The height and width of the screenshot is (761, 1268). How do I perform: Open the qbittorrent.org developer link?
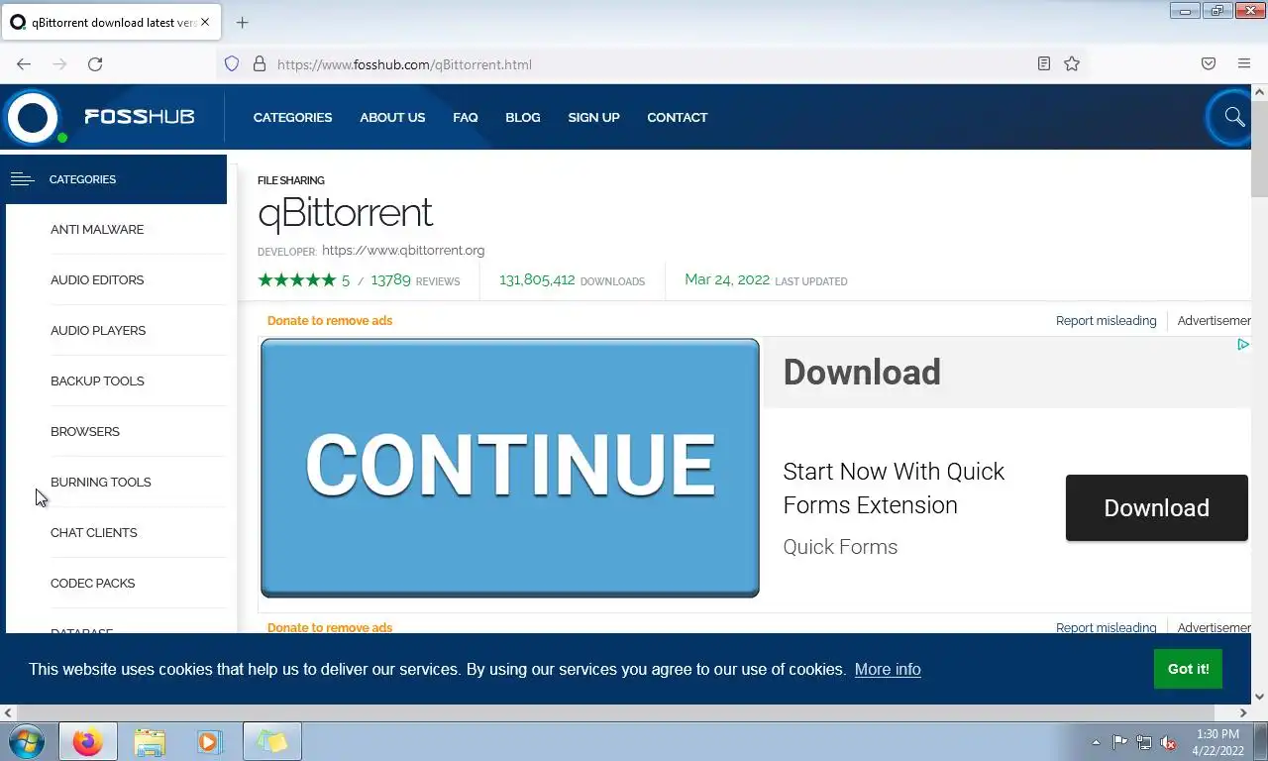[x=403, y=251]
